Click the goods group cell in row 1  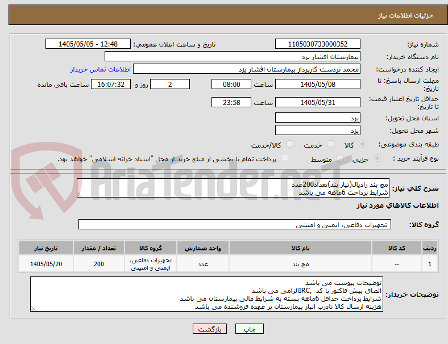(151, 264)
